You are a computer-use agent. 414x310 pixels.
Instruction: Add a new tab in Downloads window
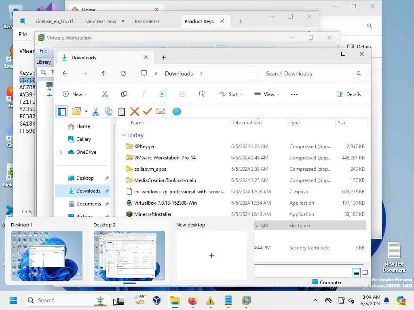(x=164, y=57)
